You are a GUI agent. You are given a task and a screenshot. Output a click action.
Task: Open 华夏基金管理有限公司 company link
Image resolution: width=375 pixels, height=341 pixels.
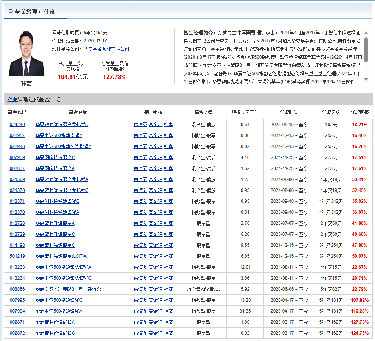point(106,49)
